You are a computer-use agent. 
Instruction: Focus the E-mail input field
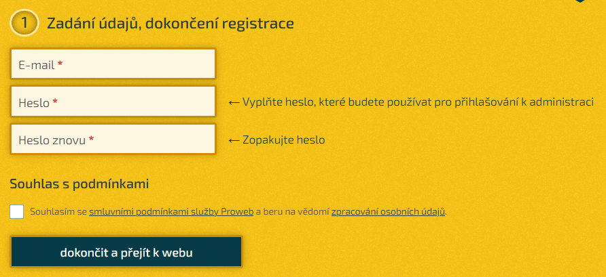coord(136,64)
